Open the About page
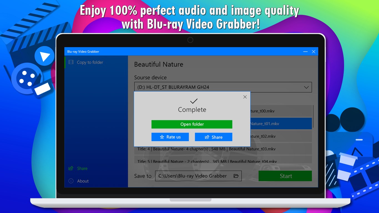This screenshot has width=379, height=213. [96, 181]
